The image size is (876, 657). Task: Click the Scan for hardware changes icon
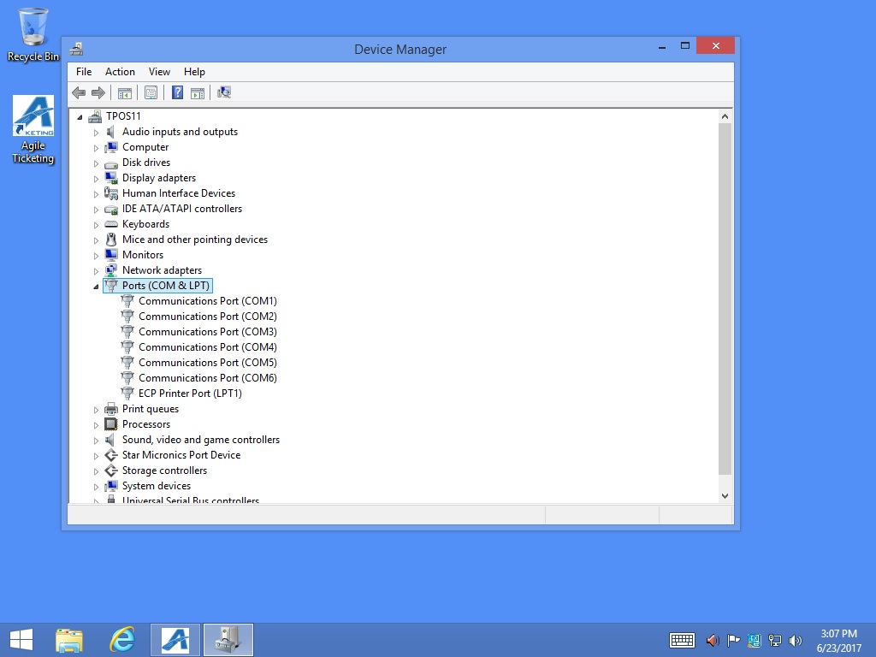coord(224,92)
